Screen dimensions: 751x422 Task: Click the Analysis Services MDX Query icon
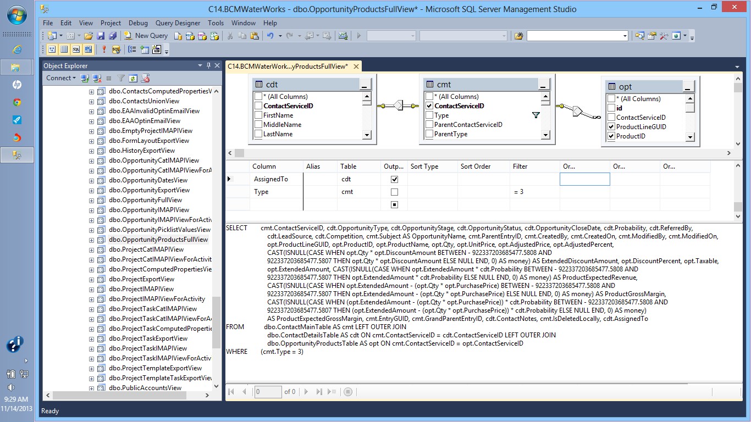[x=190, y=36]
